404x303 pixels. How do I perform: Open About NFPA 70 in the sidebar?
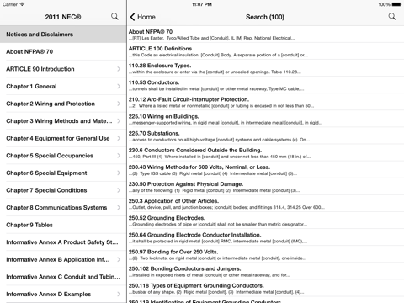[63, 51]
